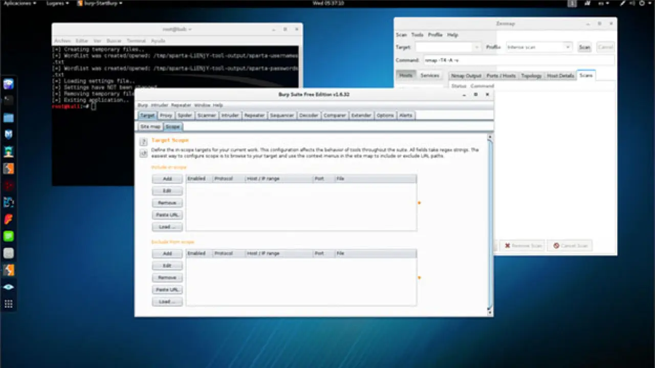Switch to the Proxy tab in Burp Suite
The image size is (655, 368).
click(x=166, y=116)
